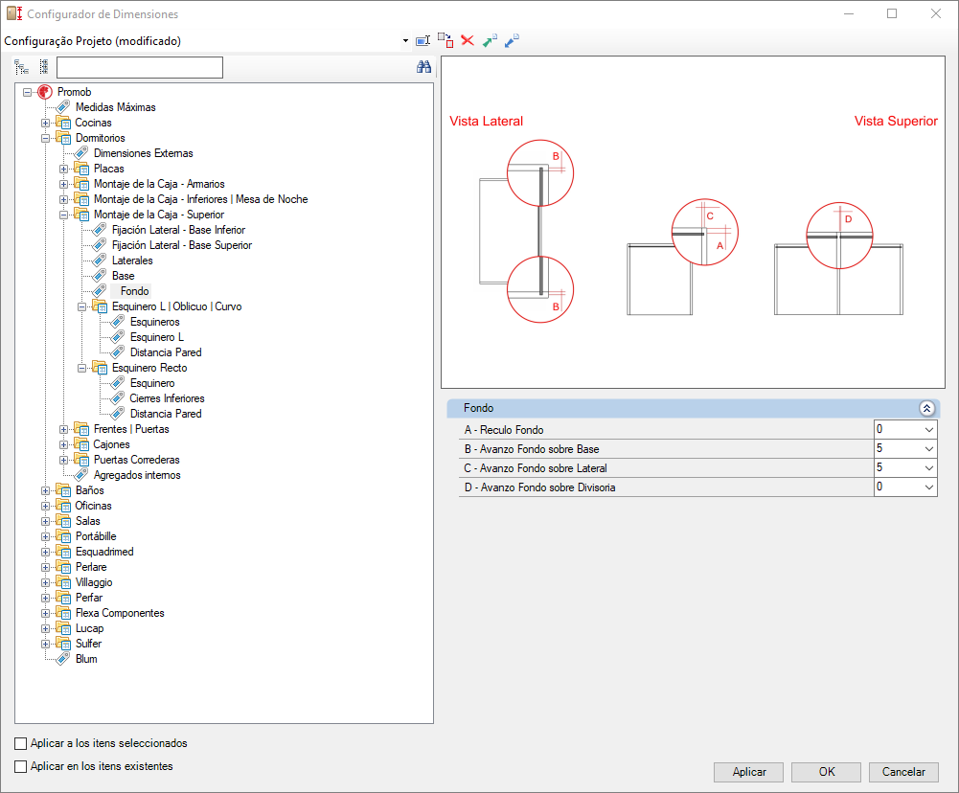Click the tree search input field
The image size is (959, 793).
140,67
